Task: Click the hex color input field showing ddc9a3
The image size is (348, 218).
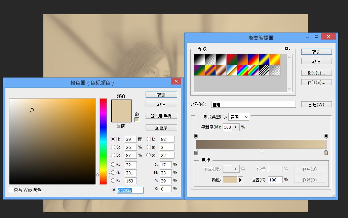Action: (129, 190)
